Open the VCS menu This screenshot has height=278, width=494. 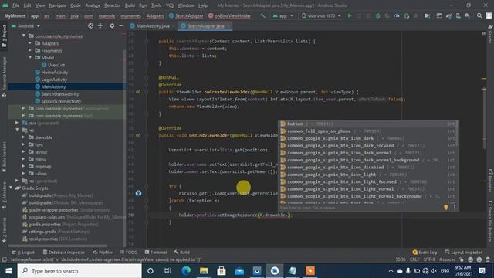170,5
